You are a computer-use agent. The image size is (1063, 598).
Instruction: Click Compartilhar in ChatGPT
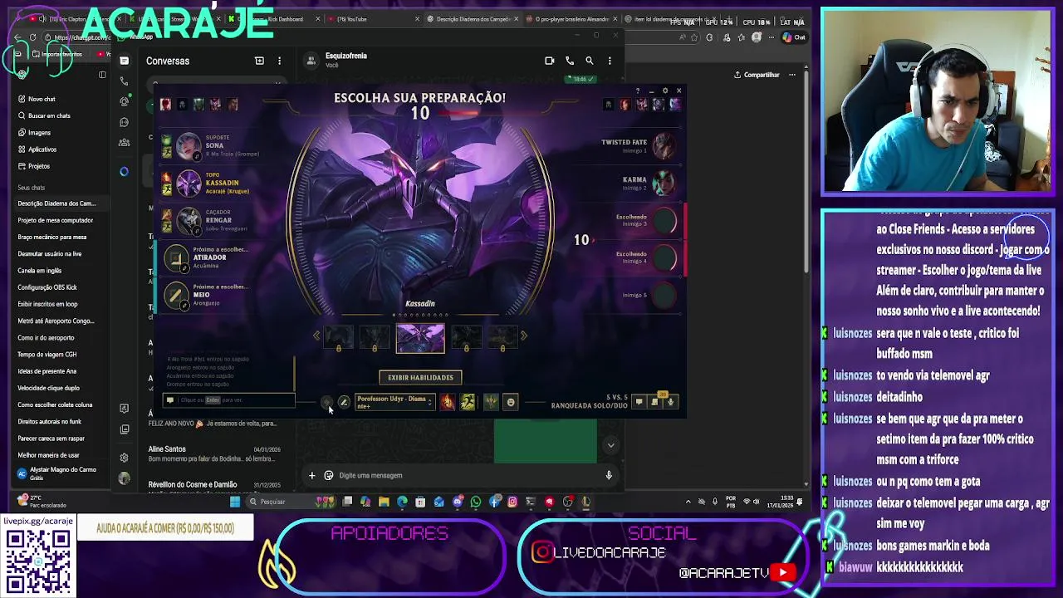757,75
